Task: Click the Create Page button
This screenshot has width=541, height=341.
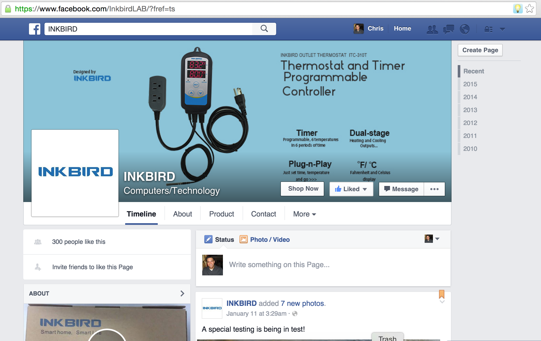Action: (480, 50)
